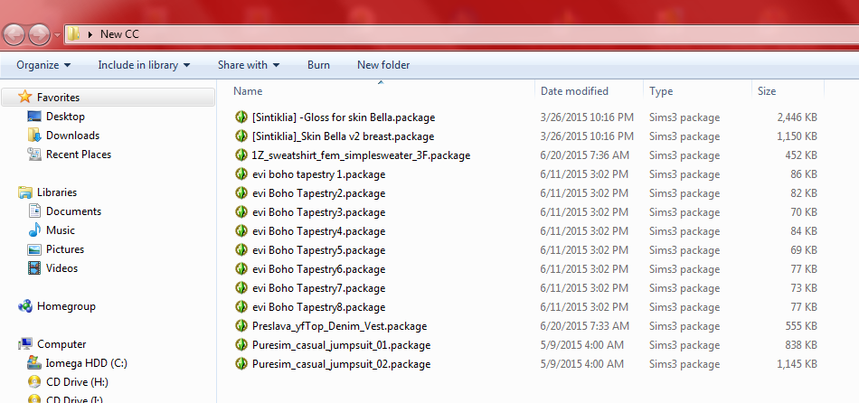
Task: Click icon of evi Boho Tapestry2 package
Action: pyautogui.click(x=241, y=192)
